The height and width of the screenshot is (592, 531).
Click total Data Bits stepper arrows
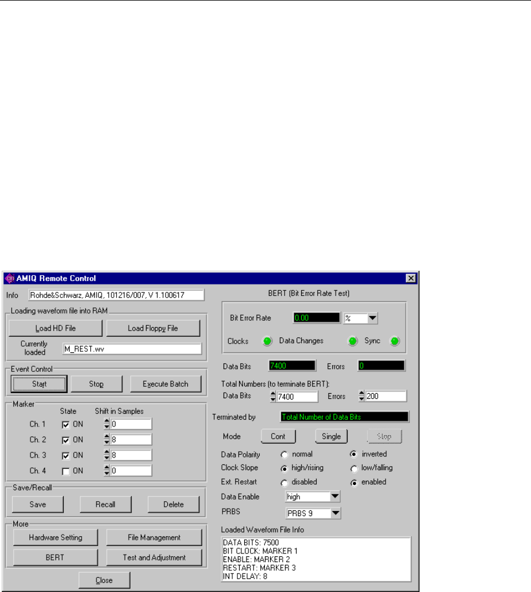click(x=273, y=397)
